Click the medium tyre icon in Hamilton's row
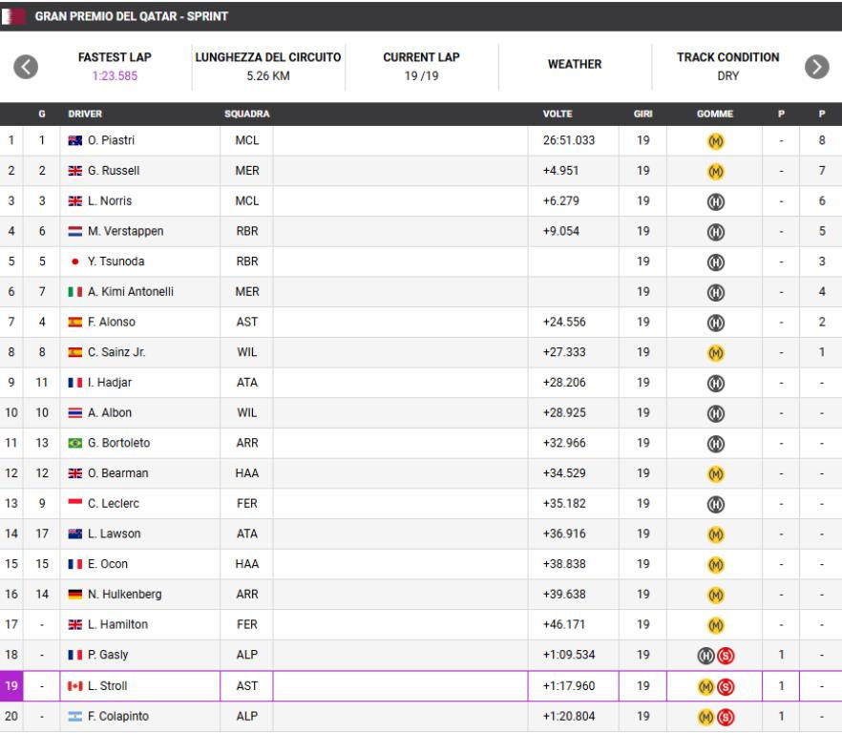The width and height of the screenshot is (842, 733). (715, 625)
